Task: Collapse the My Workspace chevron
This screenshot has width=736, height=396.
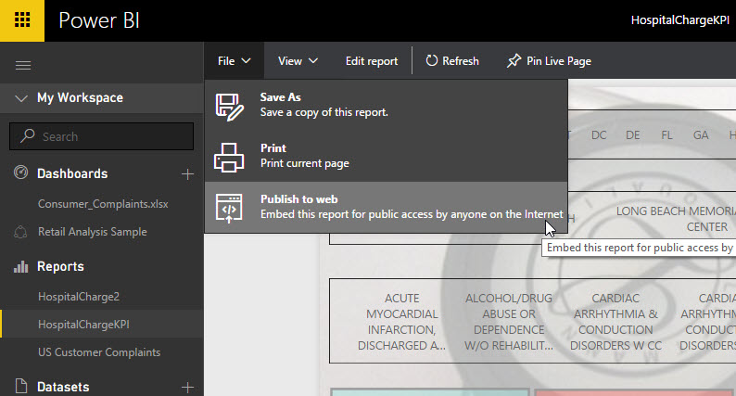Action: point(21,98)
